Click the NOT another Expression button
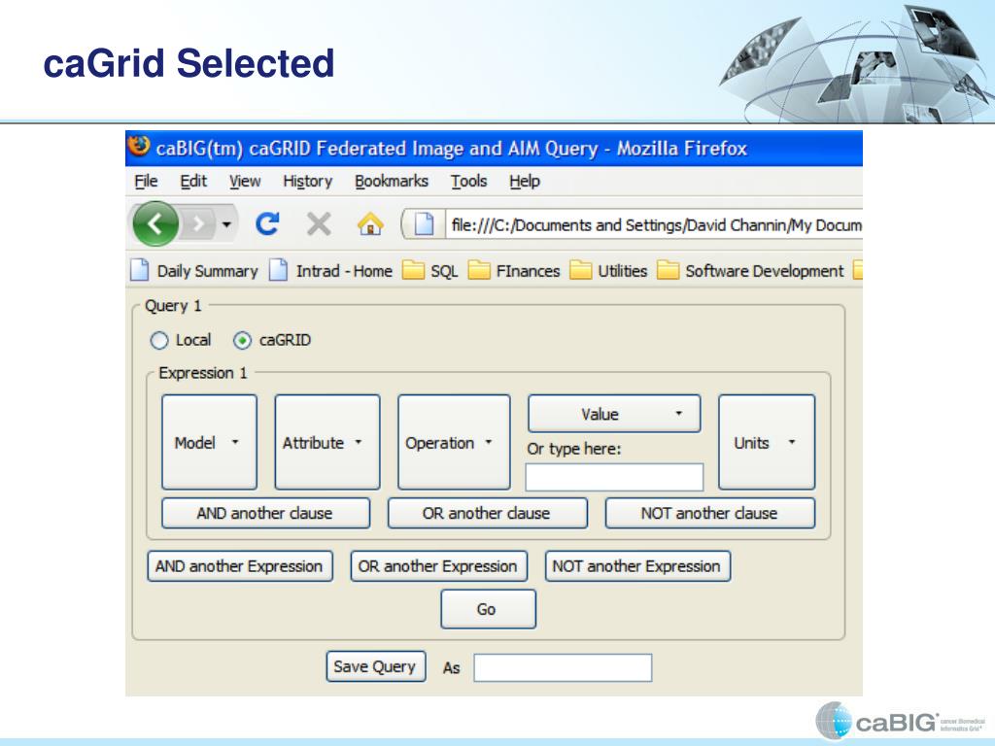This screenshot has width=995, height=746. (x=637, y=566)
